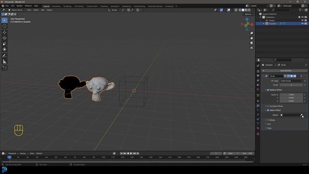Select the Measure tool
This screenshot has height=174, width=309.
click(4, 62)
